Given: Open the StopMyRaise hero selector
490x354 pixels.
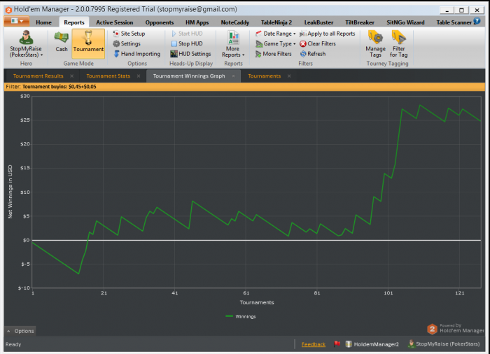Looking at the screenshot, I should (26, 44).
